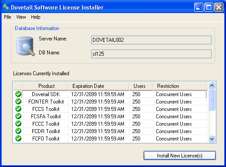Click the license list scroll up arrow

coord(212,86)
